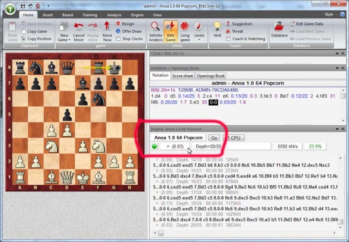The image size is (349, 242).
Task: Open the green application menu orb
Action: pyautogui.click(x=10, y=9)
